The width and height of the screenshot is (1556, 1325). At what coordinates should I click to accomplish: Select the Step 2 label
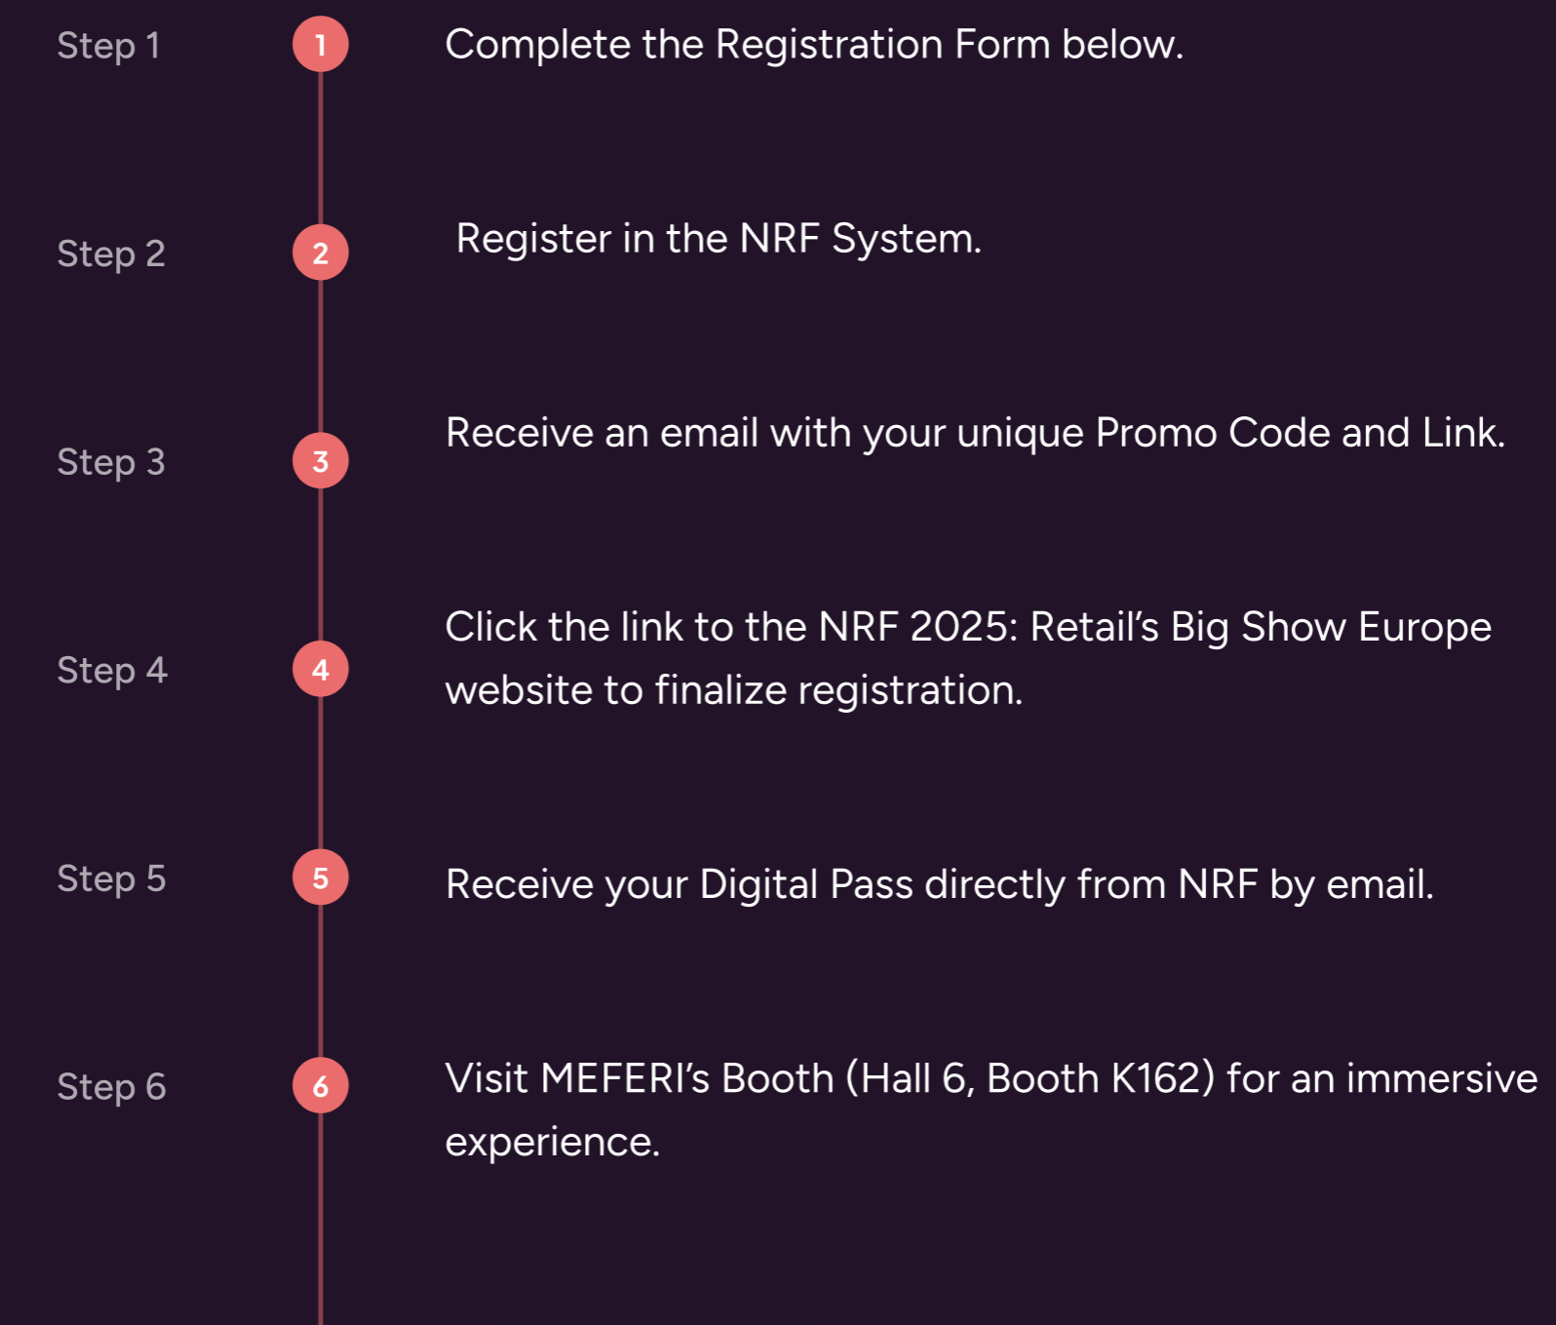click(111, 253)
